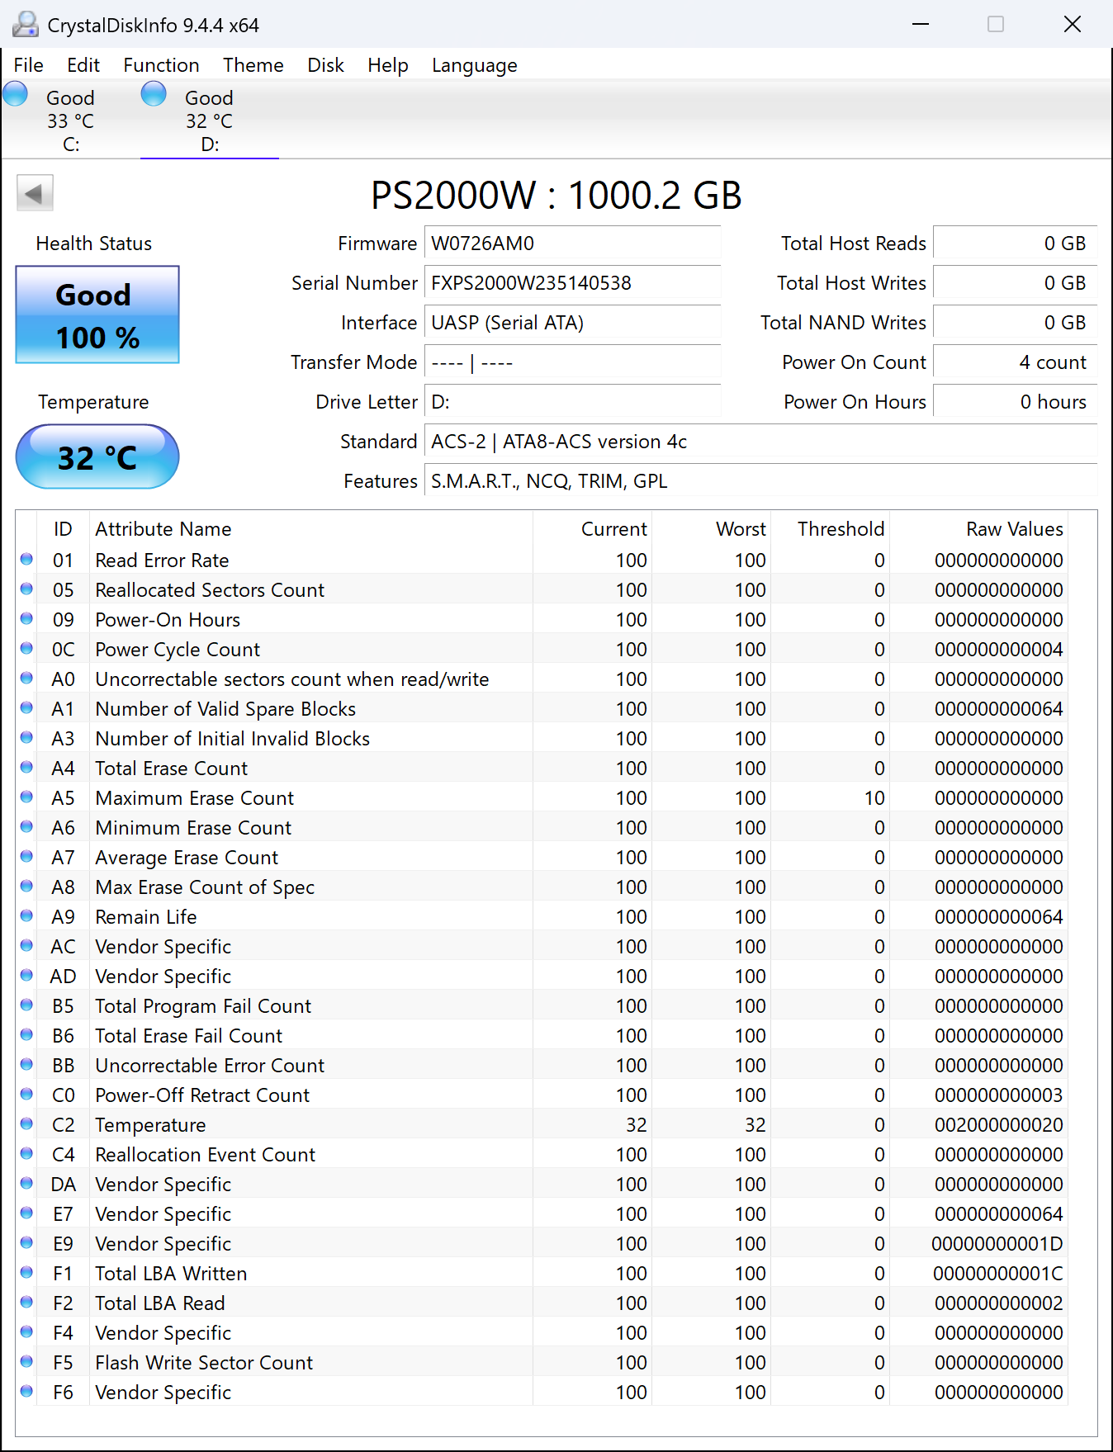Image resolution: width=1113 pixels, height=1452 pixels.
Task: Open the Theme menu
Action: tap(253, 65)
